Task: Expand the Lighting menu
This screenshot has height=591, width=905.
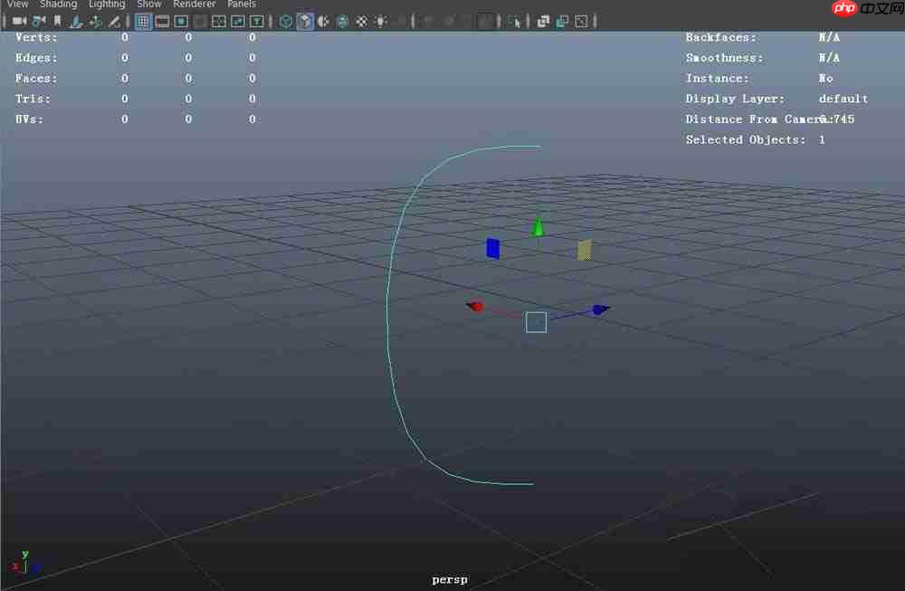Action: 107,5
